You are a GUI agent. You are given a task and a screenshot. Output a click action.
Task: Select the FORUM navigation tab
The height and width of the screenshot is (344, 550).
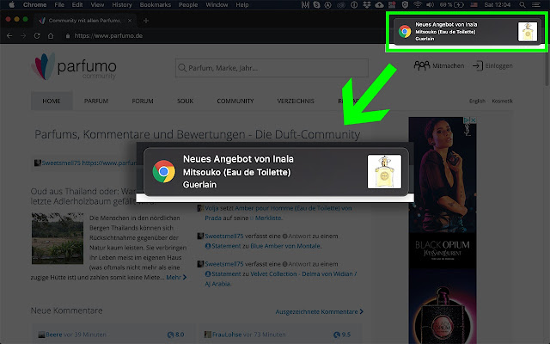(x=143, y=101)
